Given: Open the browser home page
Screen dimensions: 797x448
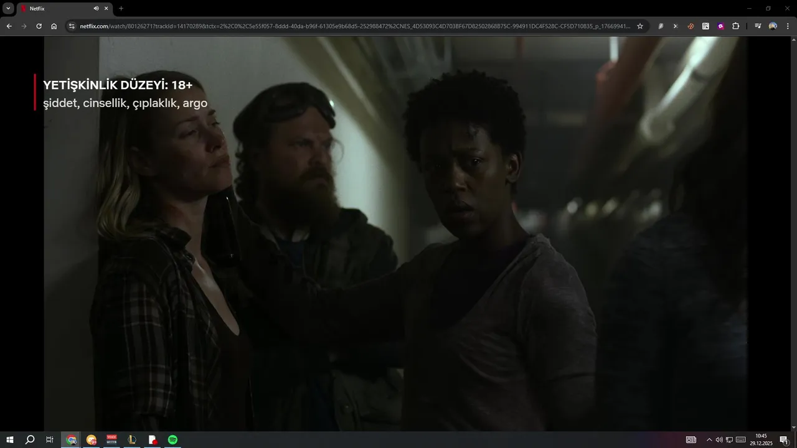Looking at the screenshot, I should (x=54, y=26).
